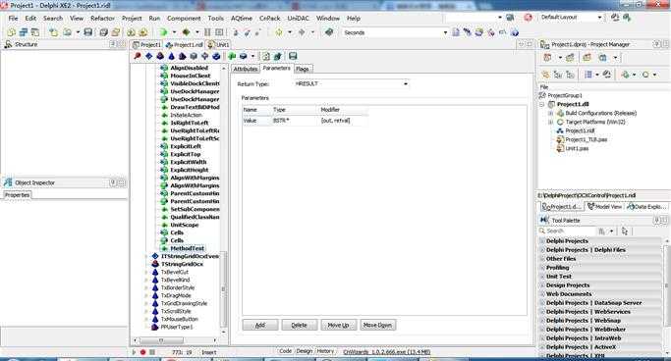Click the stop macro icon in status bar
Image resolution: width=671 pixels, height=361 pixels.
(152, 352)
